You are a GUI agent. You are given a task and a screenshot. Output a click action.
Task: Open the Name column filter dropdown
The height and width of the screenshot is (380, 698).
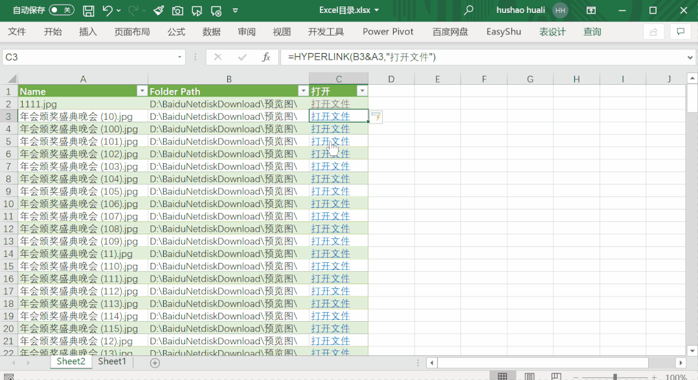(x=142, y=91)
